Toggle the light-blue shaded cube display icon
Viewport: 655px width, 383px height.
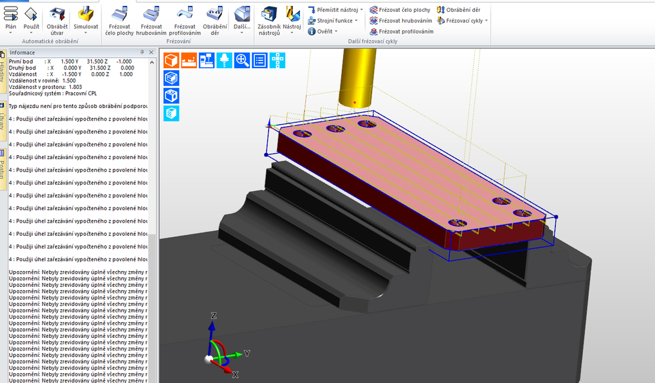(171, 113)
